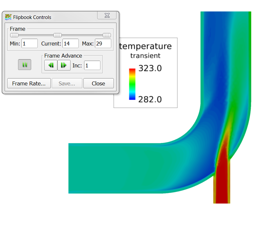254x232 pixels.
Task: Click the 'temperature' legend title
Action: [x=145, y=46]
